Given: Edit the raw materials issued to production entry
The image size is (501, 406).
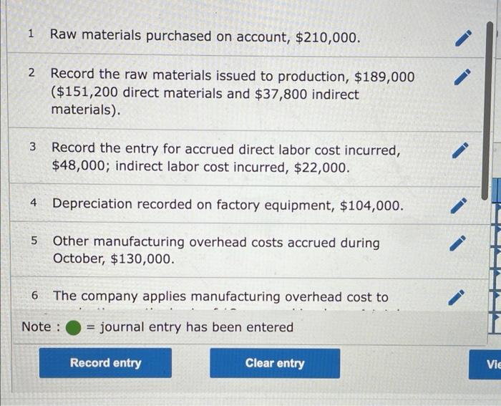Looking at the screenshot, I should click(x=464, y=75).
